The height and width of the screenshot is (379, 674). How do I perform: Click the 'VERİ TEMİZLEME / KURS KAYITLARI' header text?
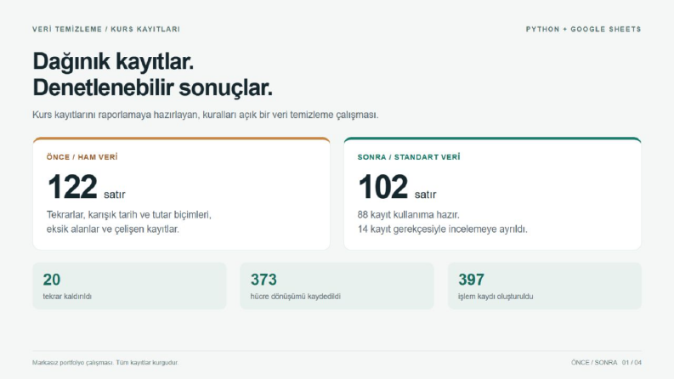click(106, 29)
